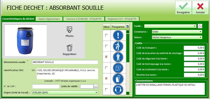210x99 pixels.
Task: Open Directive 67/548/CEE - ETIQUETTE tab
Action: [84, 19]
